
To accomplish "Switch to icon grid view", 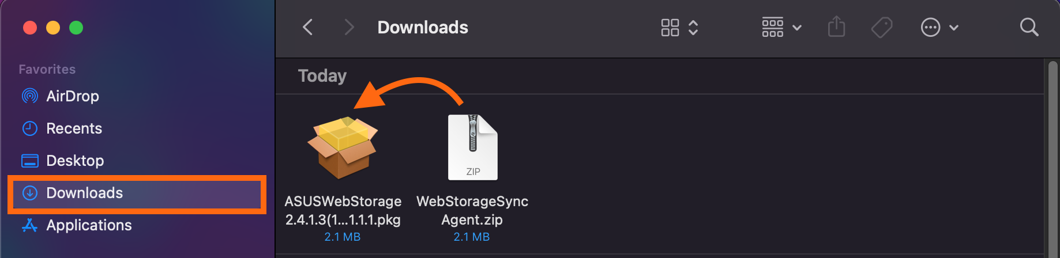I will [670, 27].
